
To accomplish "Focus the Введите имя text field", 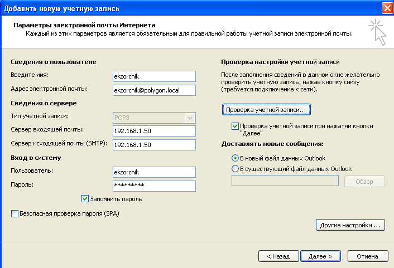I will pyautogui.click(x=154, y=76).
